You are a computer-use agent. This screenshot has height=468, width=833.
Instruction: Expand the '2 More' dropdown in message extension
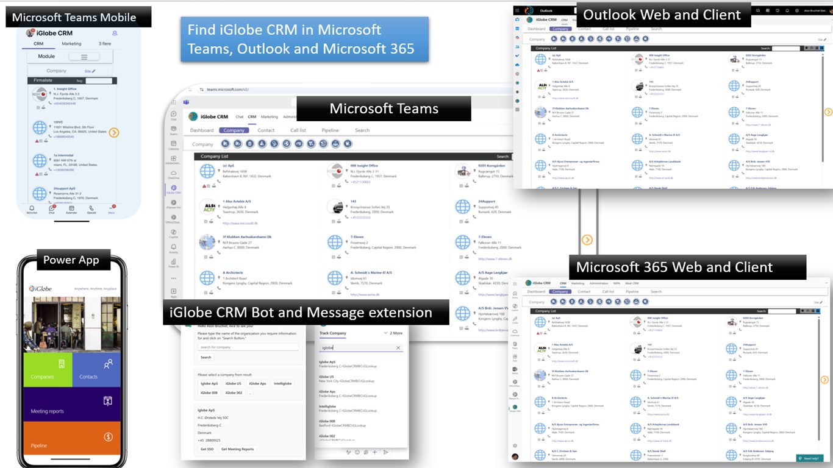pyautogui.click(x=393, y=333)
